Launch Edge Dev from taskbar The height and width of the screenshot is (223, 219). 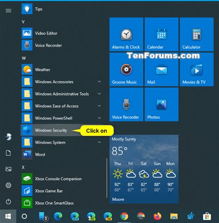[91, 217]
